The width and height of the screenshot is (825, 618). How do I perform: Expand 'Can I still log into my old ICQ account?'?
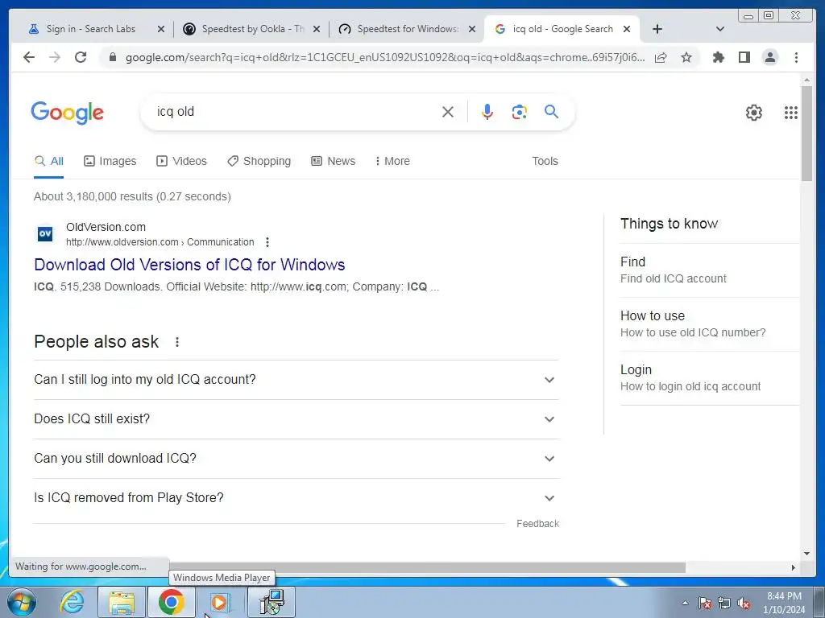(296, 380)
